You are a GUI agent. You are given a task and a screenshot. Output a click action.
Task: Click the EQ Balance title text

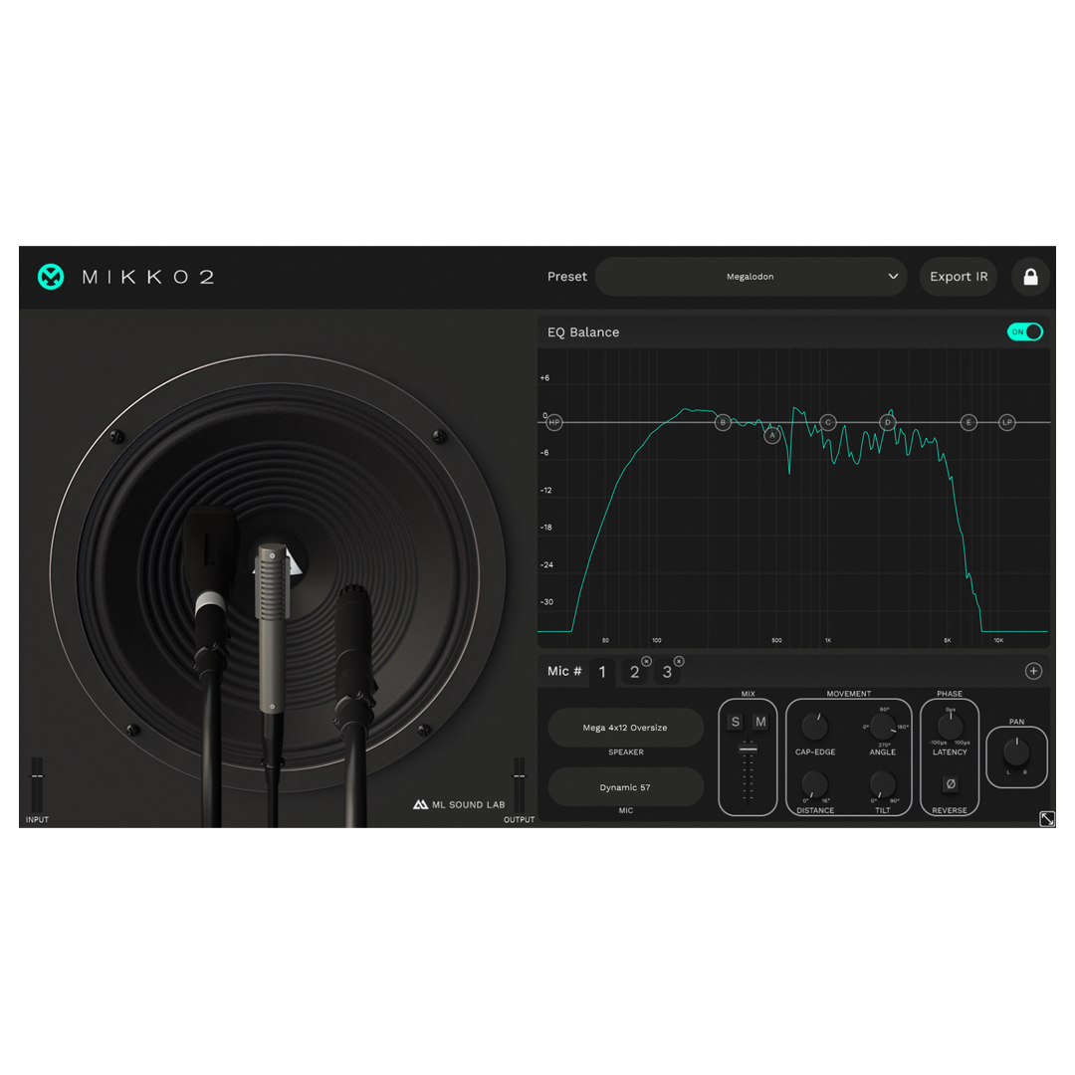tap(583, 331)
